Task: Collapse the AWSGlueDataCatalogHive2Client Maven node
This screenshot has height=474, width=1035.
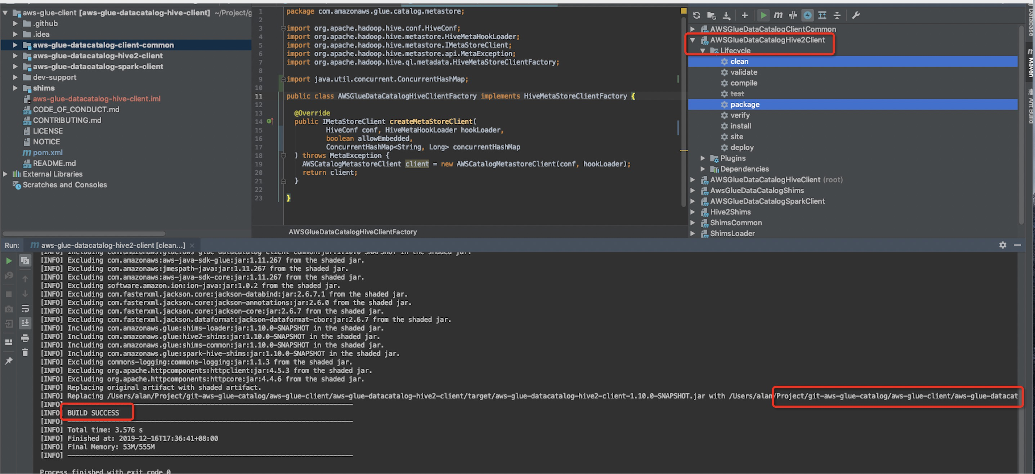Action: (x=692, y=40)
